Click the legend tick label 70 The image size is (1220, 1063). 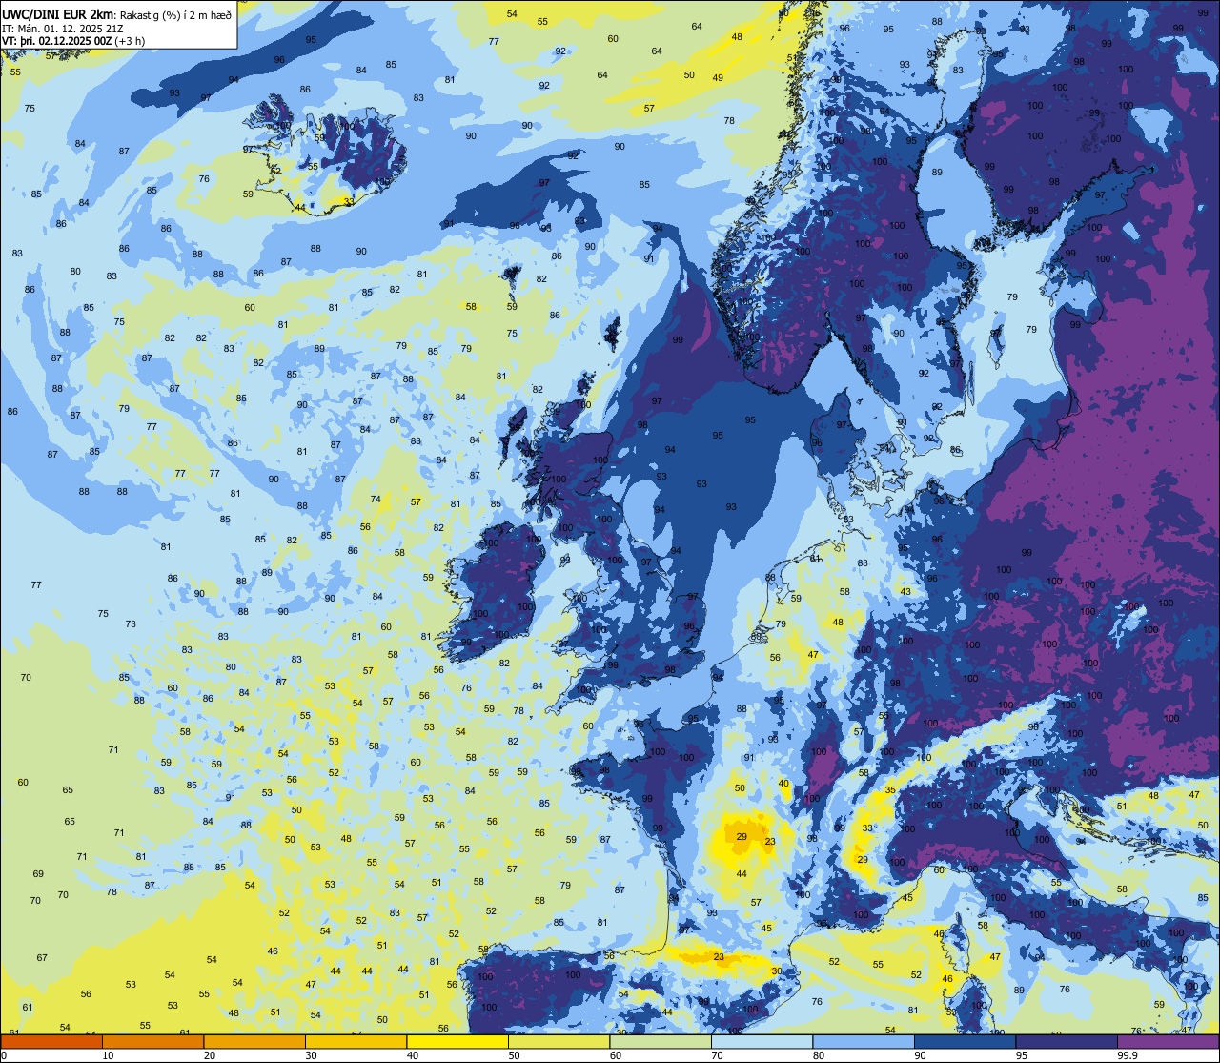coord(717,1055)
